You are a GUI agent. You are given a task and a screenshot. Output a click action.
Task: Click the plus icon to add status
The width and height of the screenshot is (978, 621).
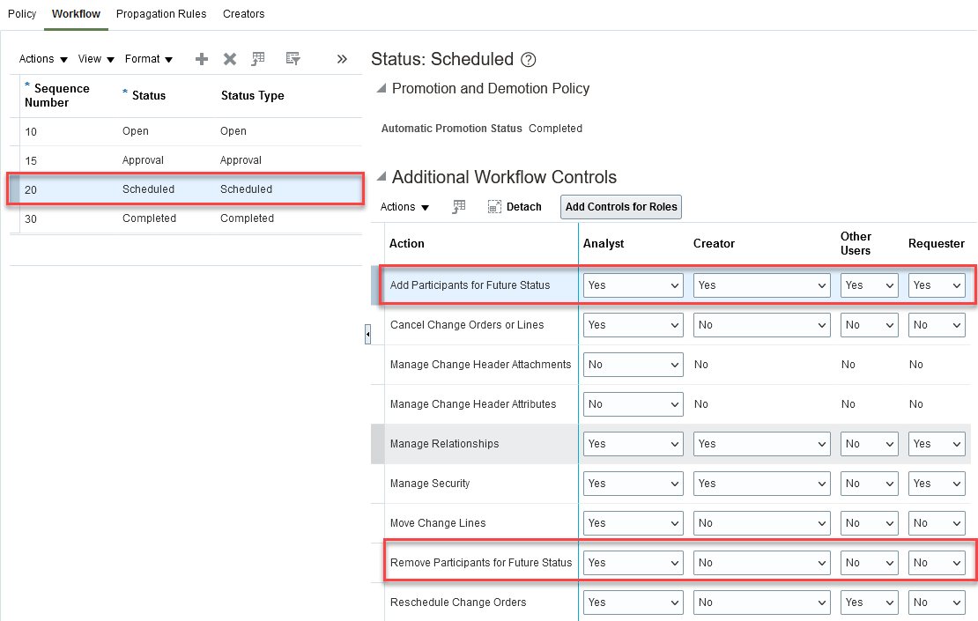click(x=202, y=59)
